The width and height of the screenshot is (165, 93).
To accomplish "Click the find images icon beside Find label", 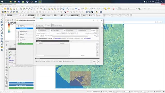I will coord(97,36).
